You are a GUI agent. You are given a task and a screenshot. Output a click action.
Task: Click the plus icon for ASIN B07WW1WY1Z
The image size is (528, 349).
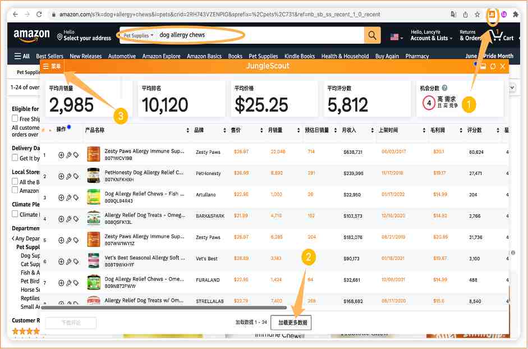pyautogui.click(x=61, y=240)
